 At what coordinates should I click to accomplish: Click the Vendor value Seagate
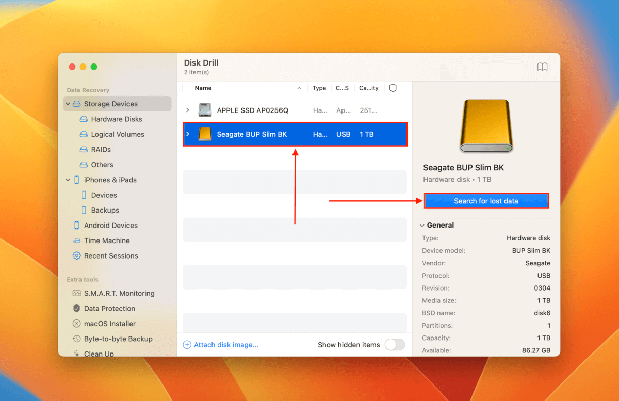(538, 263)
